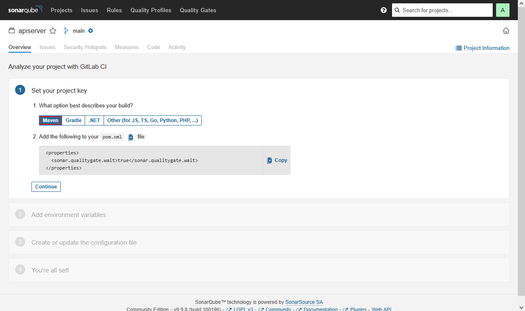Click the user avatar A
This screenshot has height=311, width=525.
point(503,10)
